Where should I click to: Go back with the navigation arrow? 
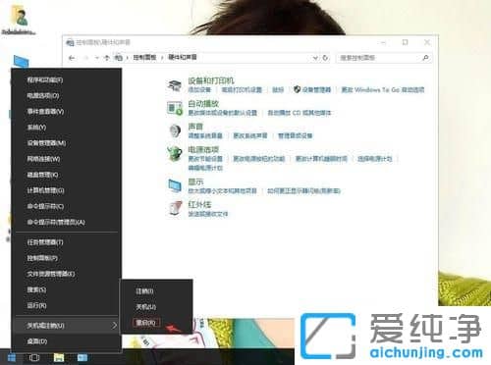[x=72, y=58]
